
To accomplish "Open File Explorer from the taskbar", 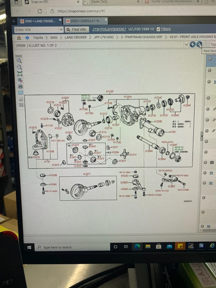I will (148, 246).
